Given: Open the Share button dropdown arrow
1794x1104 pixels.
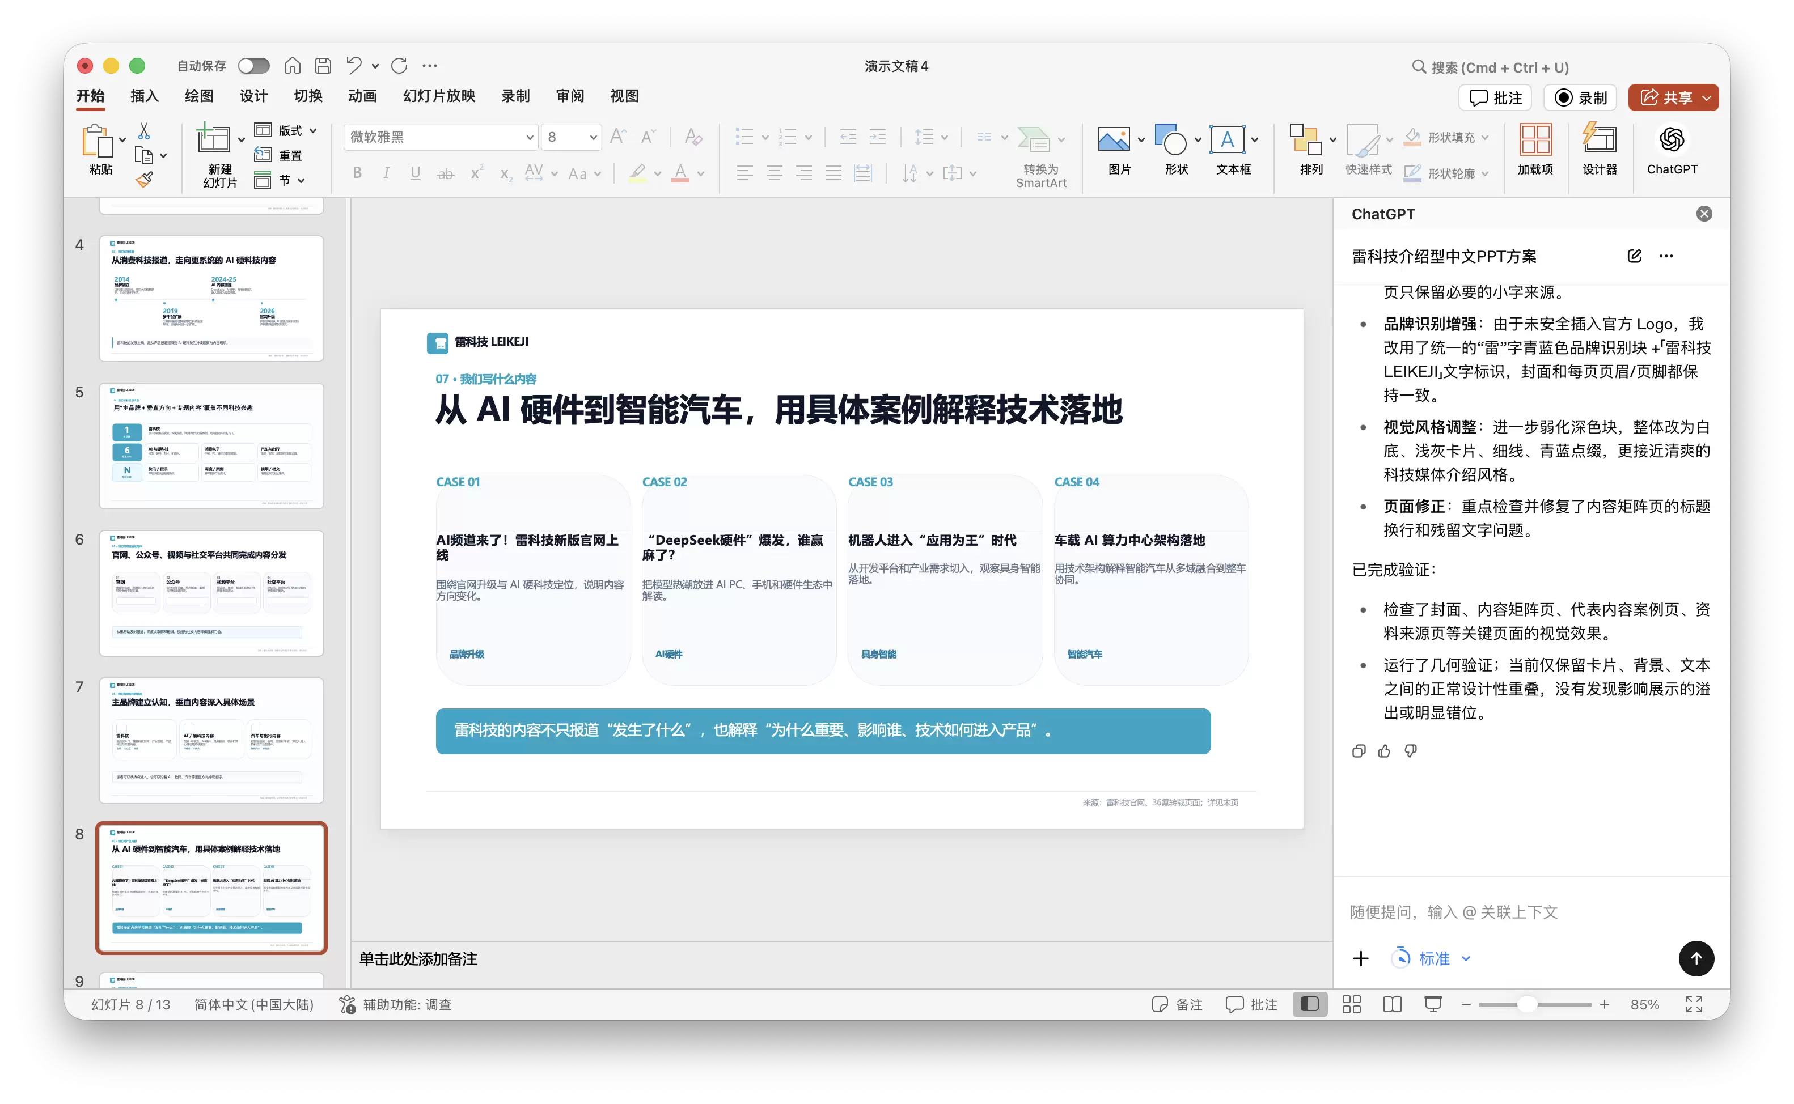Looking at the screenshot, I should (x=1707, y=97).
